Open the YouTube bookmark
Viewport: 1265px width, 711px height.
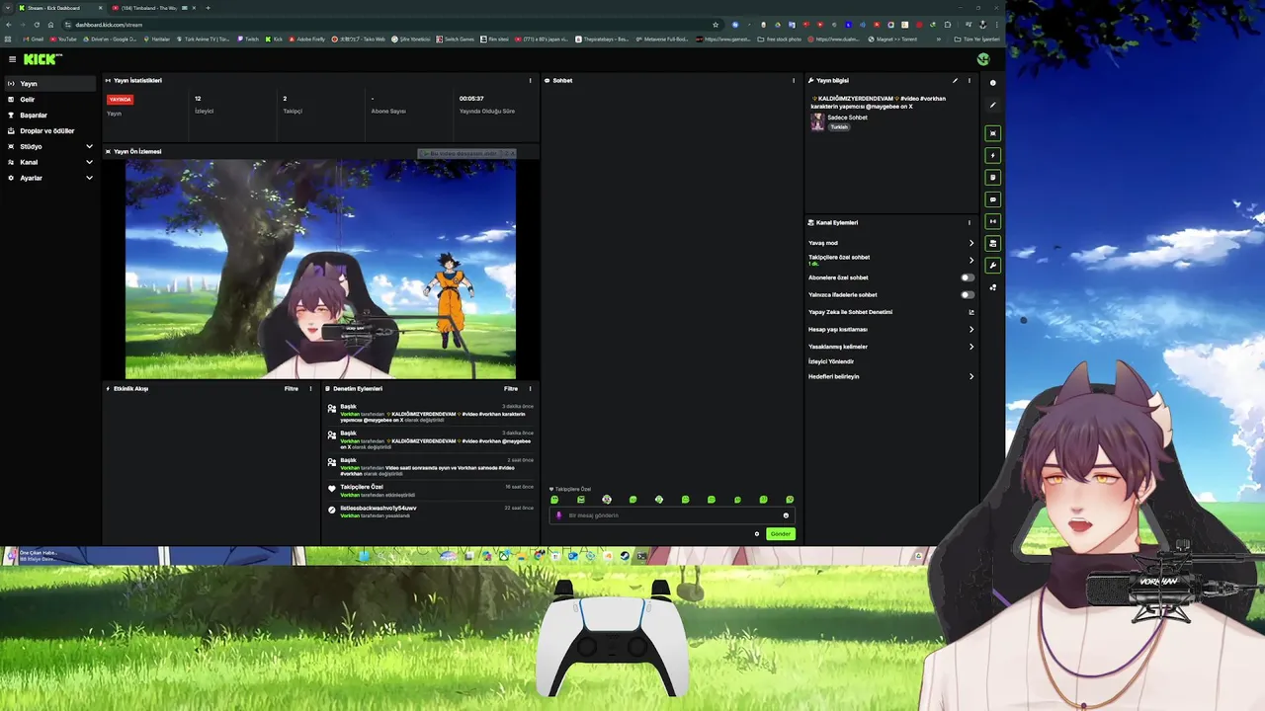pyautogui.click(x=63, y=39)
